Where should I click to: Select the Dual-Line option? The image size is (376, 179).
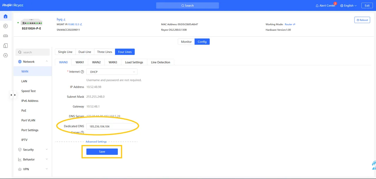(85, 52)
